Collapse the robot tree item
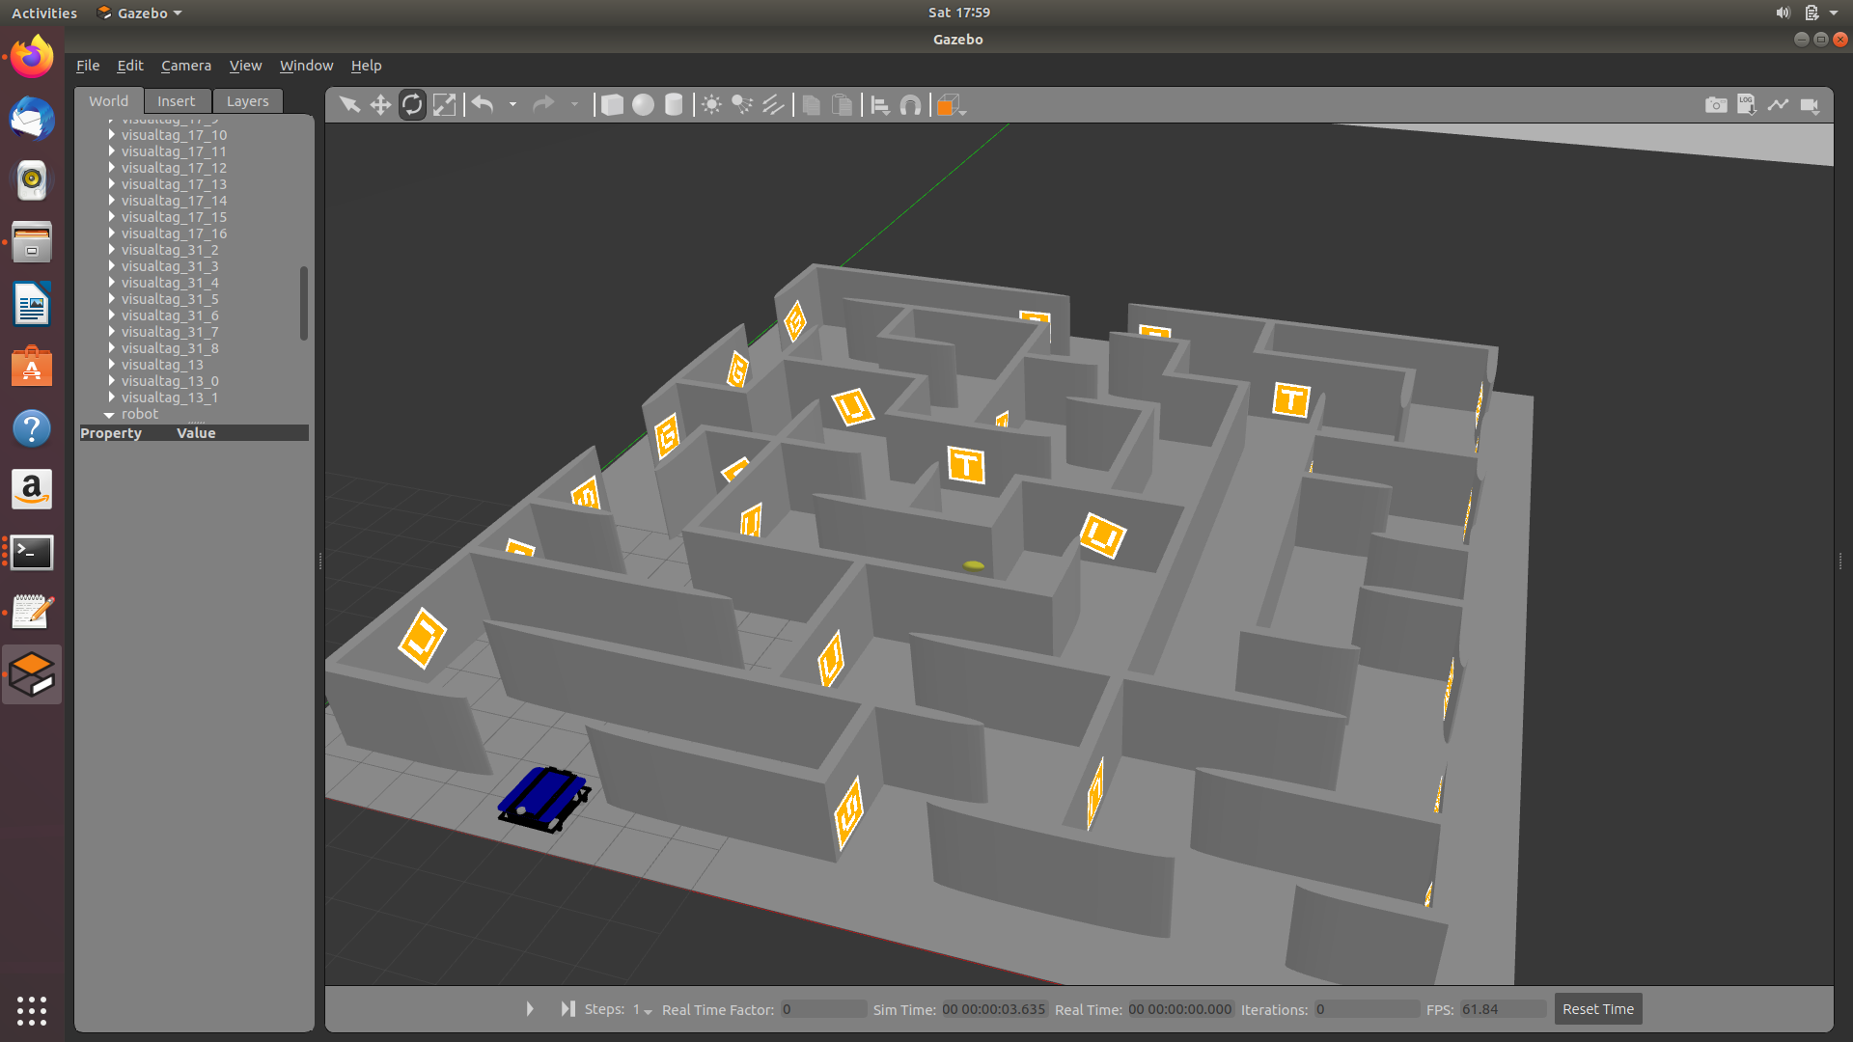The image size is (1853, 1042). (x=110, y=414)
